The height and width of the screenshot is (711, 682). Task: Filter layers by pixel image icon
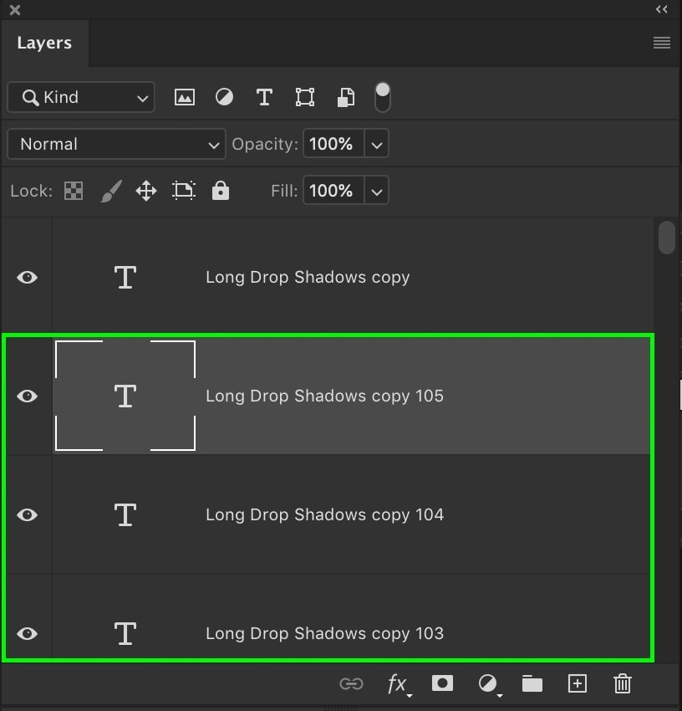click(185, 97)
